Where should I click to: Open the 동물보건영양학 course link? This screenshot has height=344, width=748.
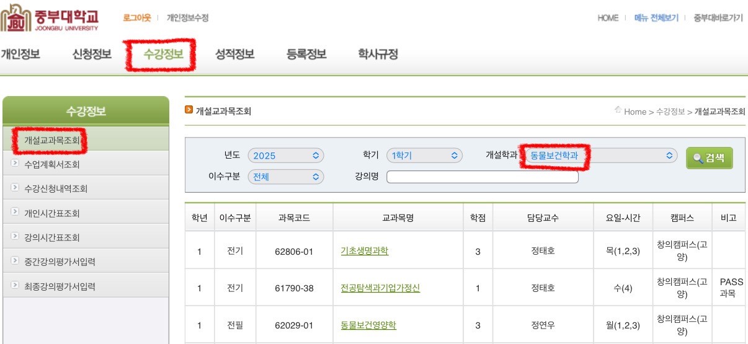coord(368,325)
